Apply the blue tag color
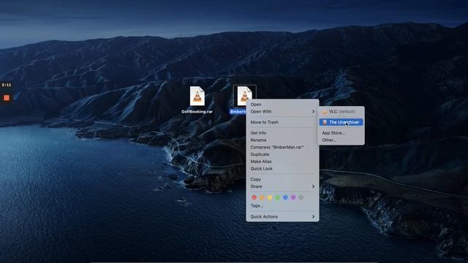Image resolution: width=468 pixels, height=263 pixels. click(285, 197)
